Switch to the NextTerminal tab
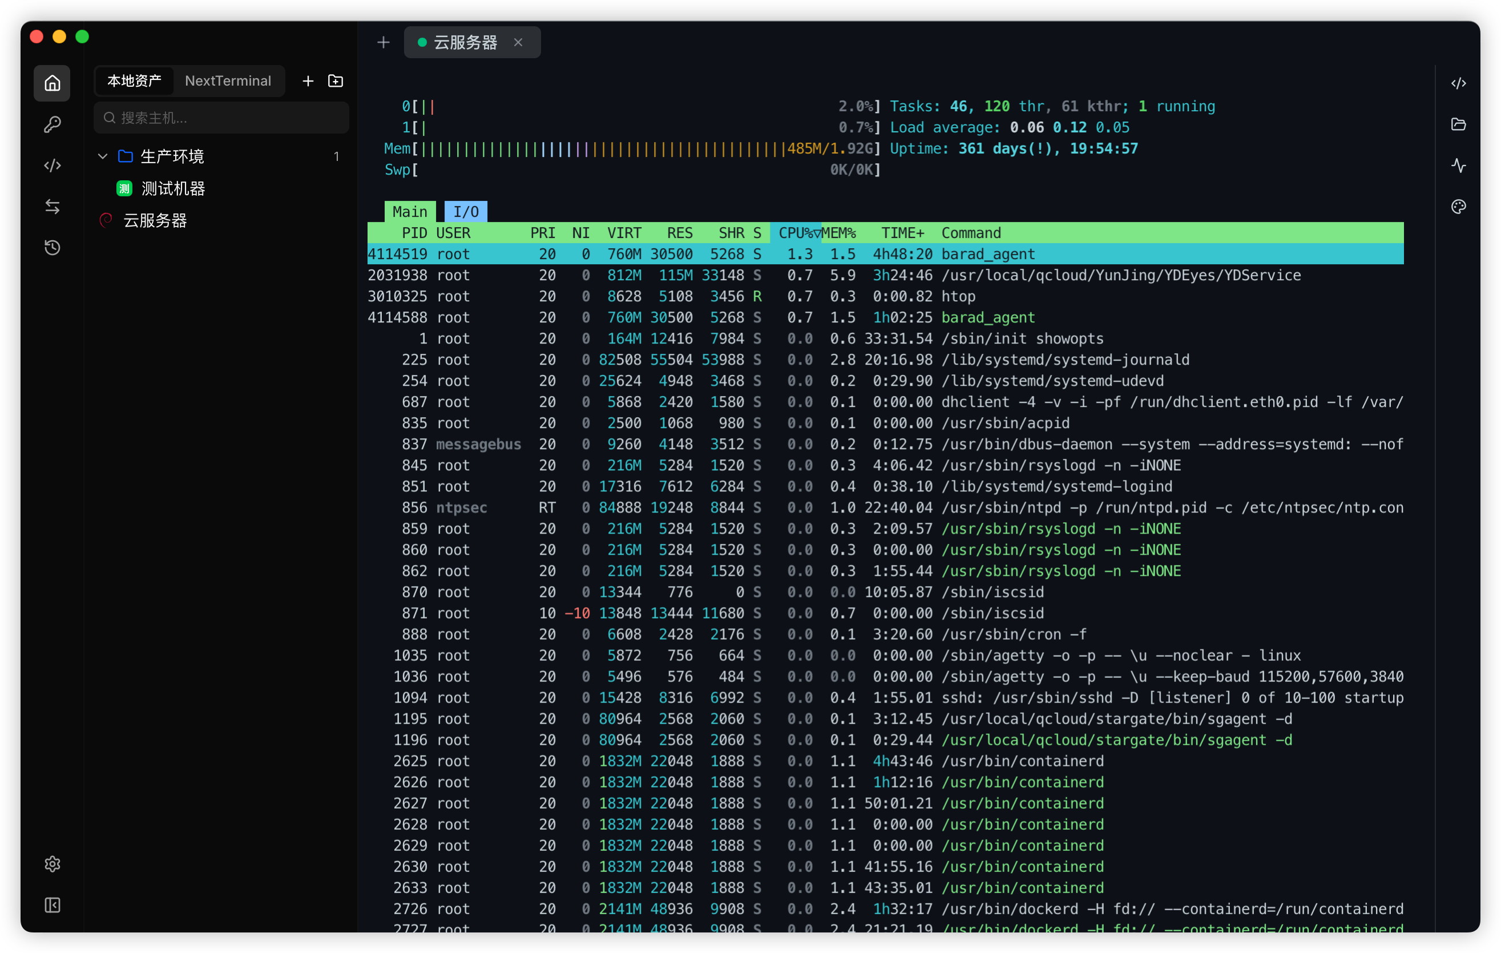1501x953 pixels. (228, 80)
